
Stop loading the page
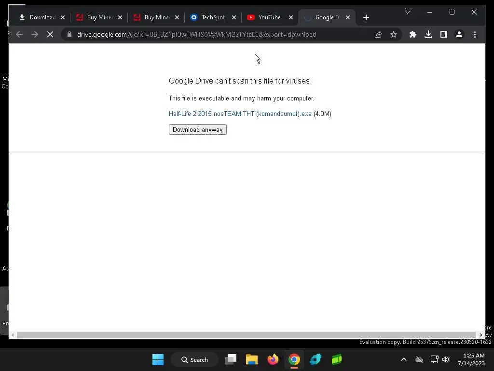pos(50,34)
